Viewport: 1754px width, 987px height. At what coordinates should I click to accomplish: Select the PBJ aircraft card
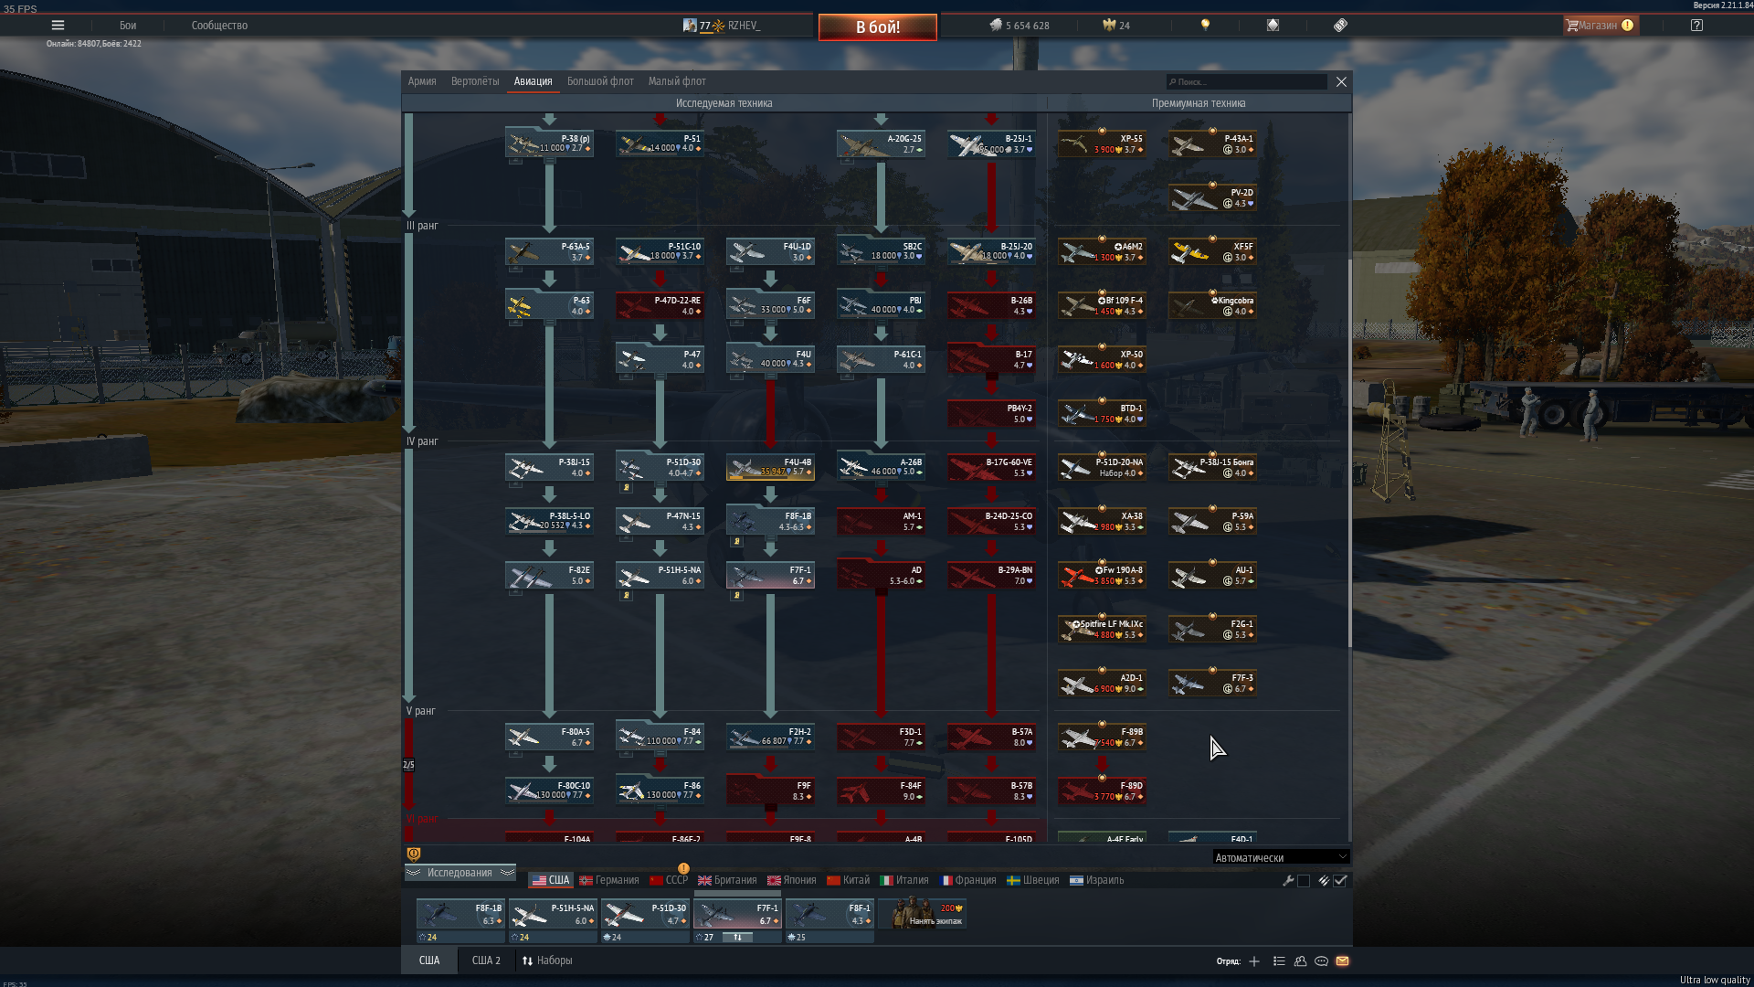tap(881, 306)
